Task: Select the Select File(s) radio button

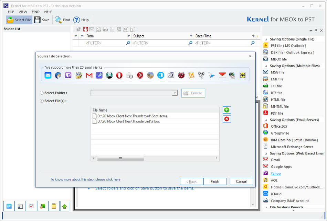Action: pyautogui.click(x=41, y=100)
